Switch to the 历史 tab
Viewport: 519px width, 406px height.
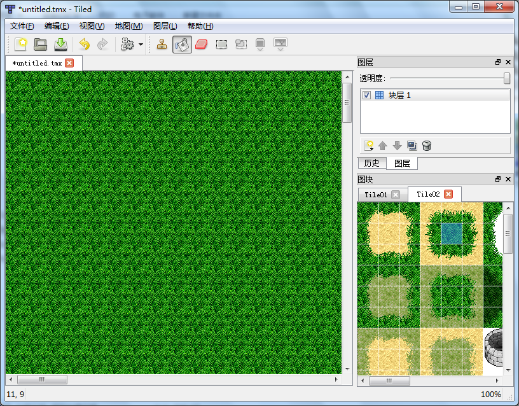click(x=371, y=163)
